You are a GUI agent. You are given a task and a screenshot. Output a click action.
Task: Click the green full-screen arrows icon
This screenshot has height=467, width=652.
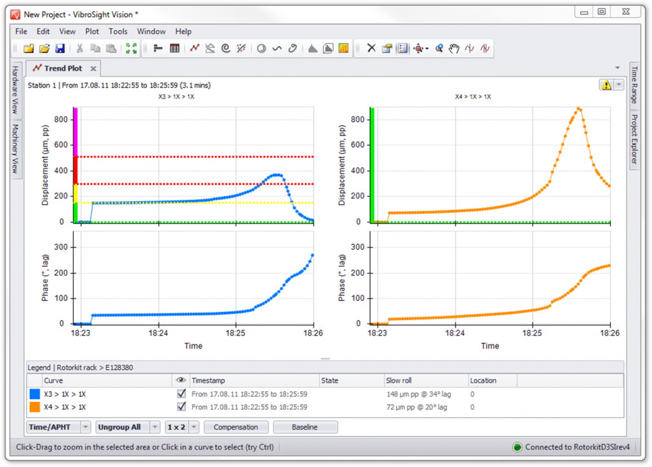[x=131, y=48]
